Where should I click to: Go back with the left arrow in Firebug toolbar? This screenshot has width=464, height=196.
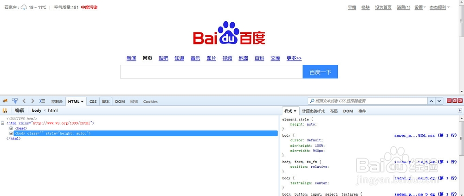pos(24,101)
